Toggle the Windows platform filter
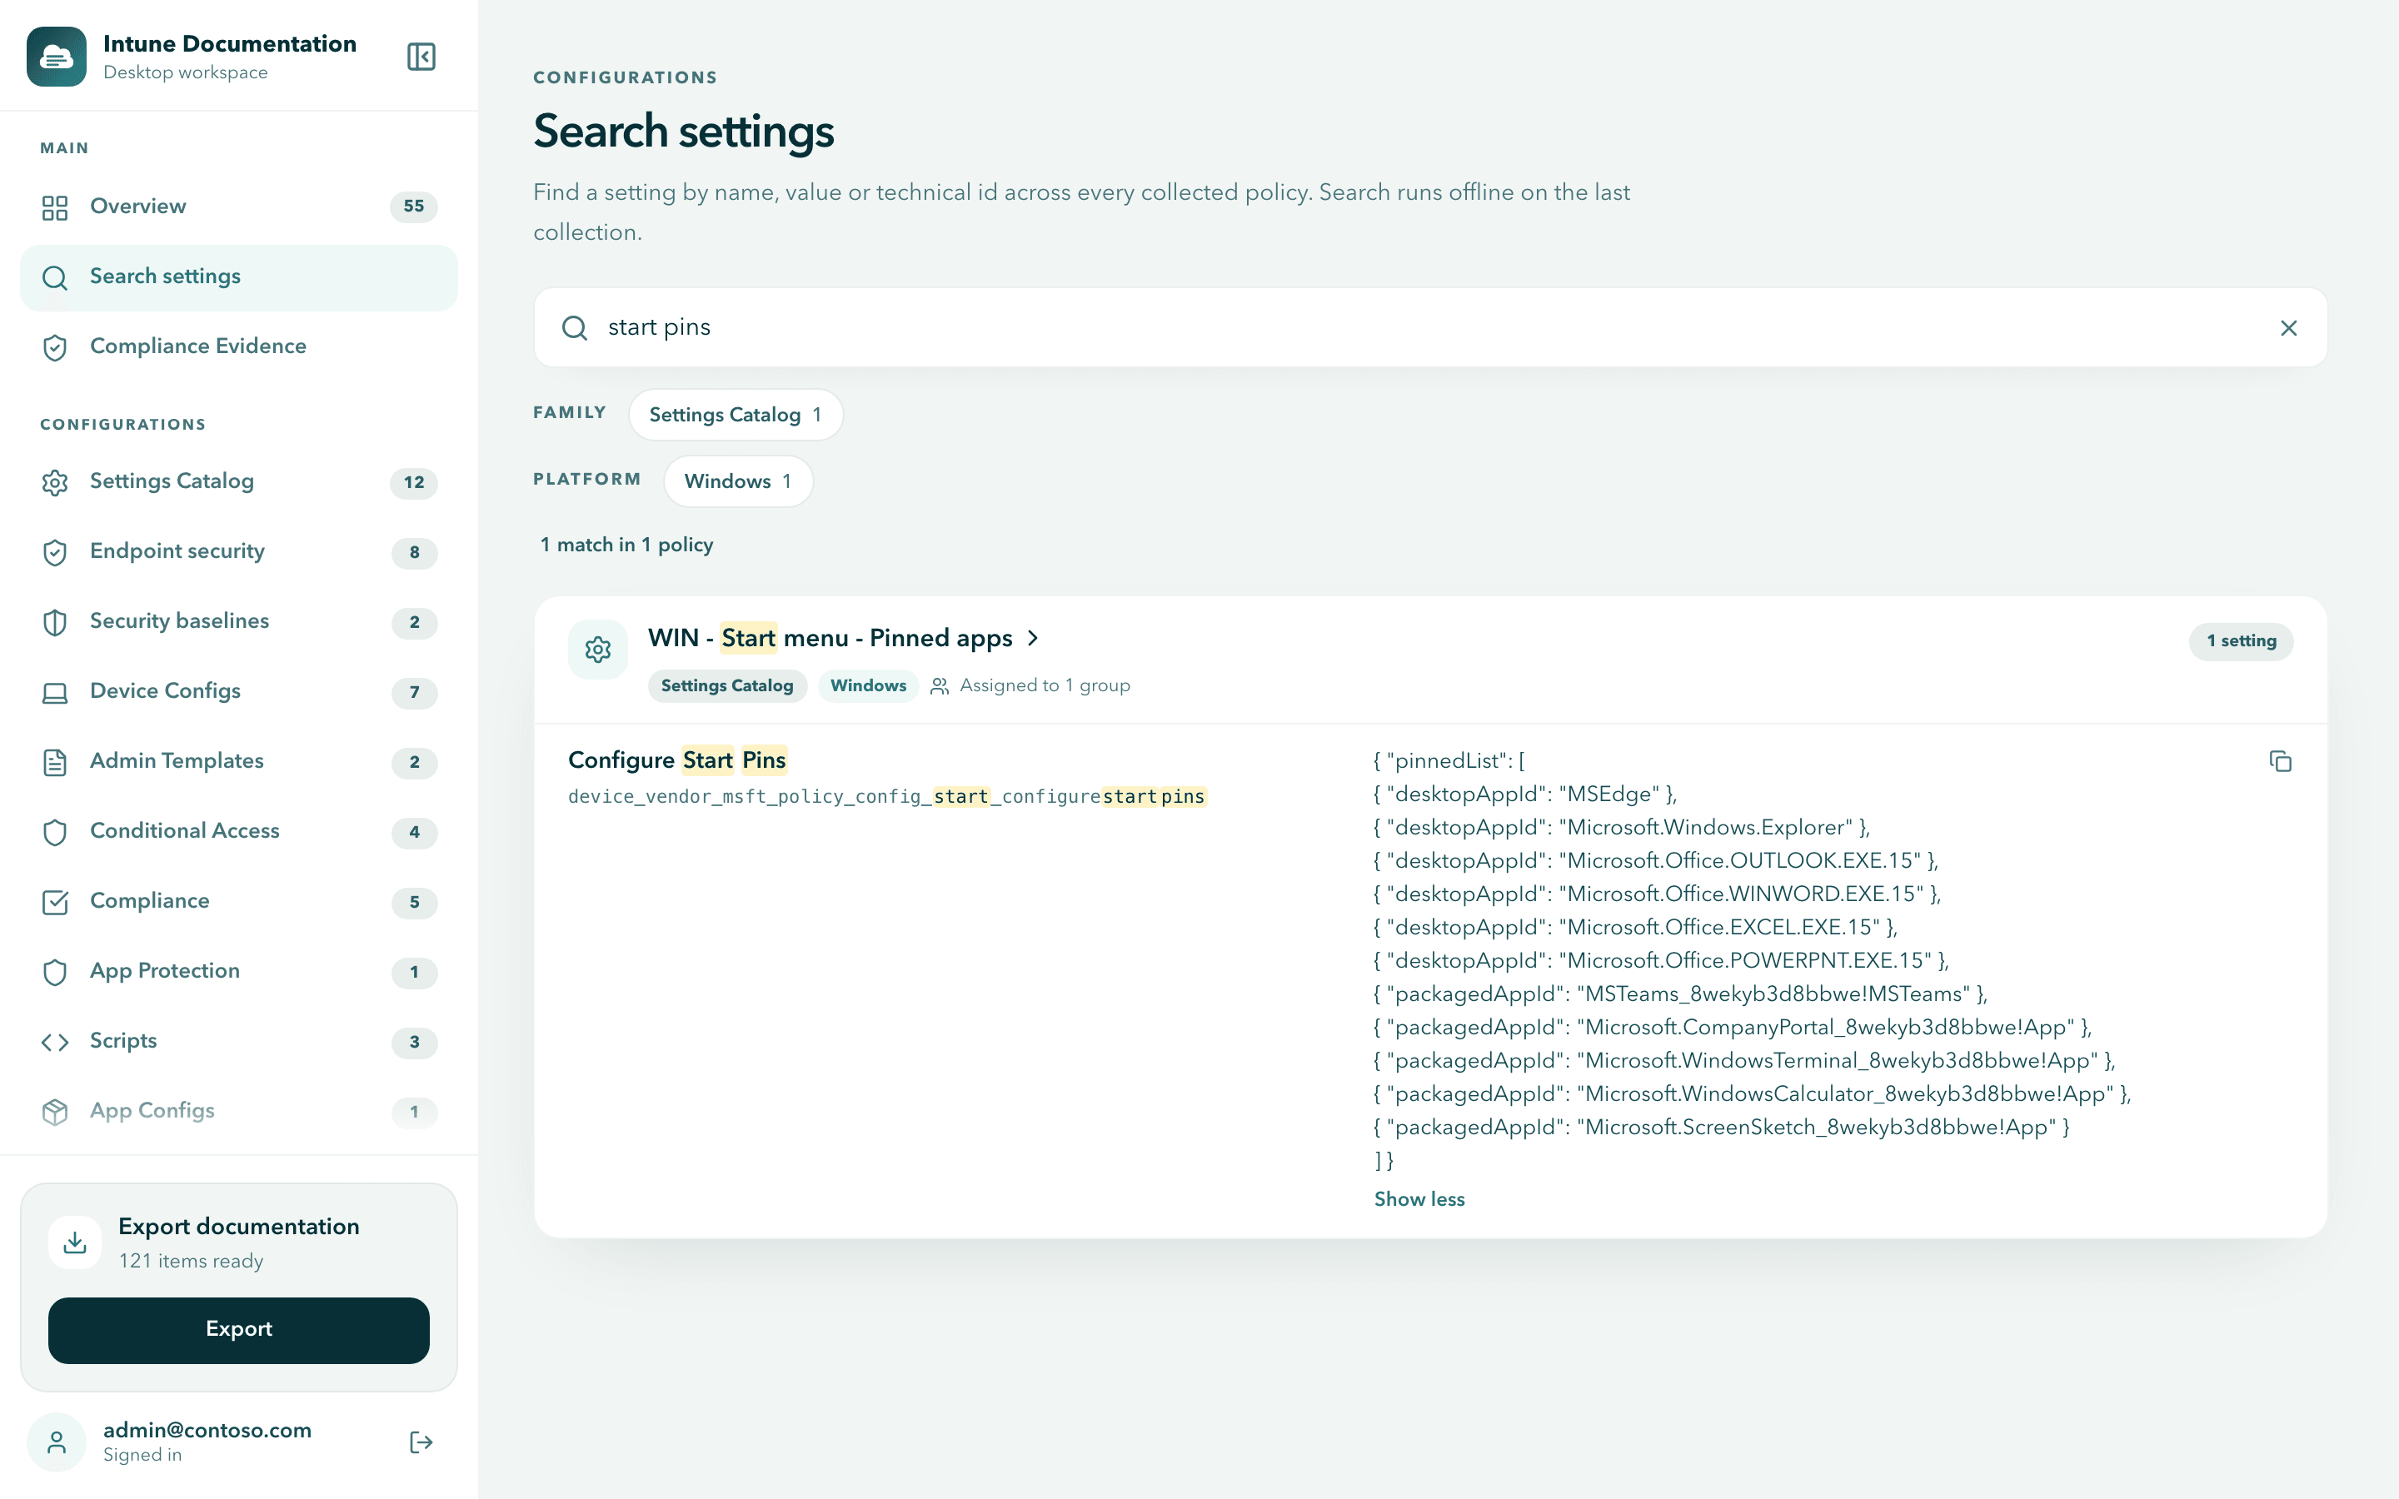Viewport: 2399px width, 1499px height. [x=739, y=481]
